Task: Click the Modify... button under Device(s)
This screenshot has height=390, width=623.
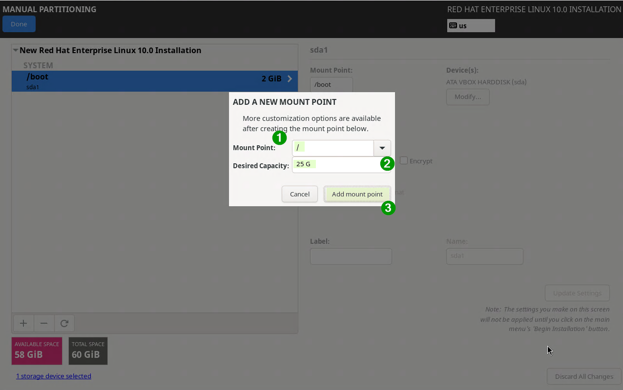Action: [x=468, y=97]
